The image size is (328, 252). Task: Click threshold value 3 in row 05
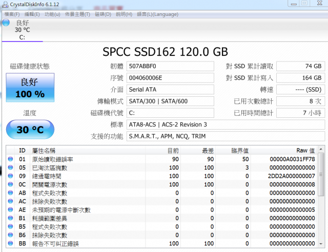[247, 167]
